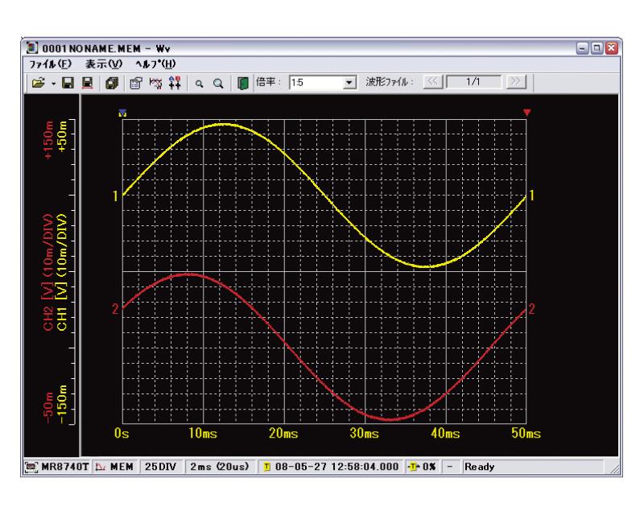Image resolution: width=644 pixels, height=515 pixels.
Task: Click the open file folder icon
Action: (39, 82)
